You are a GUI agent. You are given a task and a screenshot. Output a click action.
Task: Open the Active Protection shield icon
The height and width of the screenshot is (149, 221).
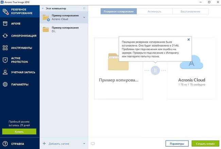(x=5, y=60)
